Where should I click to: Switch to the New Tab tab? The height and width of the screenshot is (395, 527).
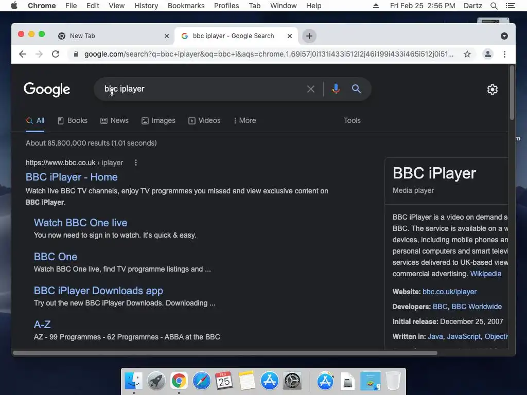coord(111,36)
